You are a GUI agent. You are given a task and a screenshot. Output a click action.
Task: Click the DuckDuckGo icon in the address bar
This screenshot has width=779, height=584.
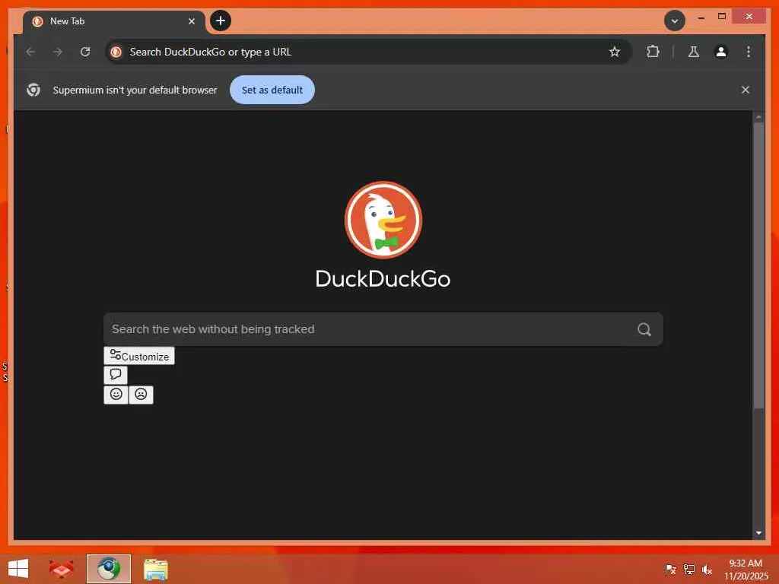click(x=116, y=52)
